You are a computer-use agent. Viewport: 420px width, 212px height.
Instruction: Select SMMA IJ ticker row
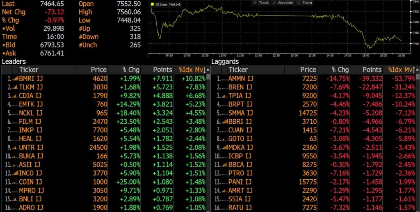pos(240,113)
